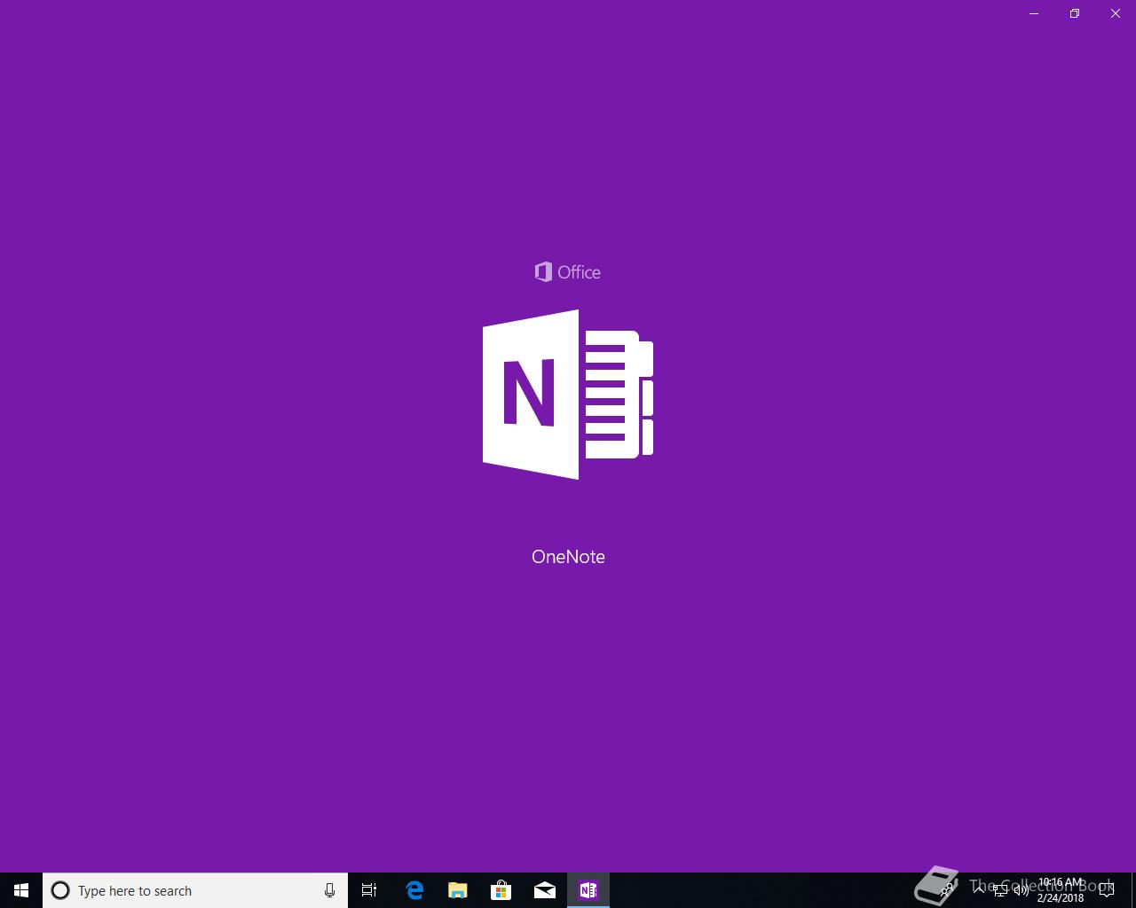
Task: Click the 'Type here to search' field
Action: (x=195, y=890)
